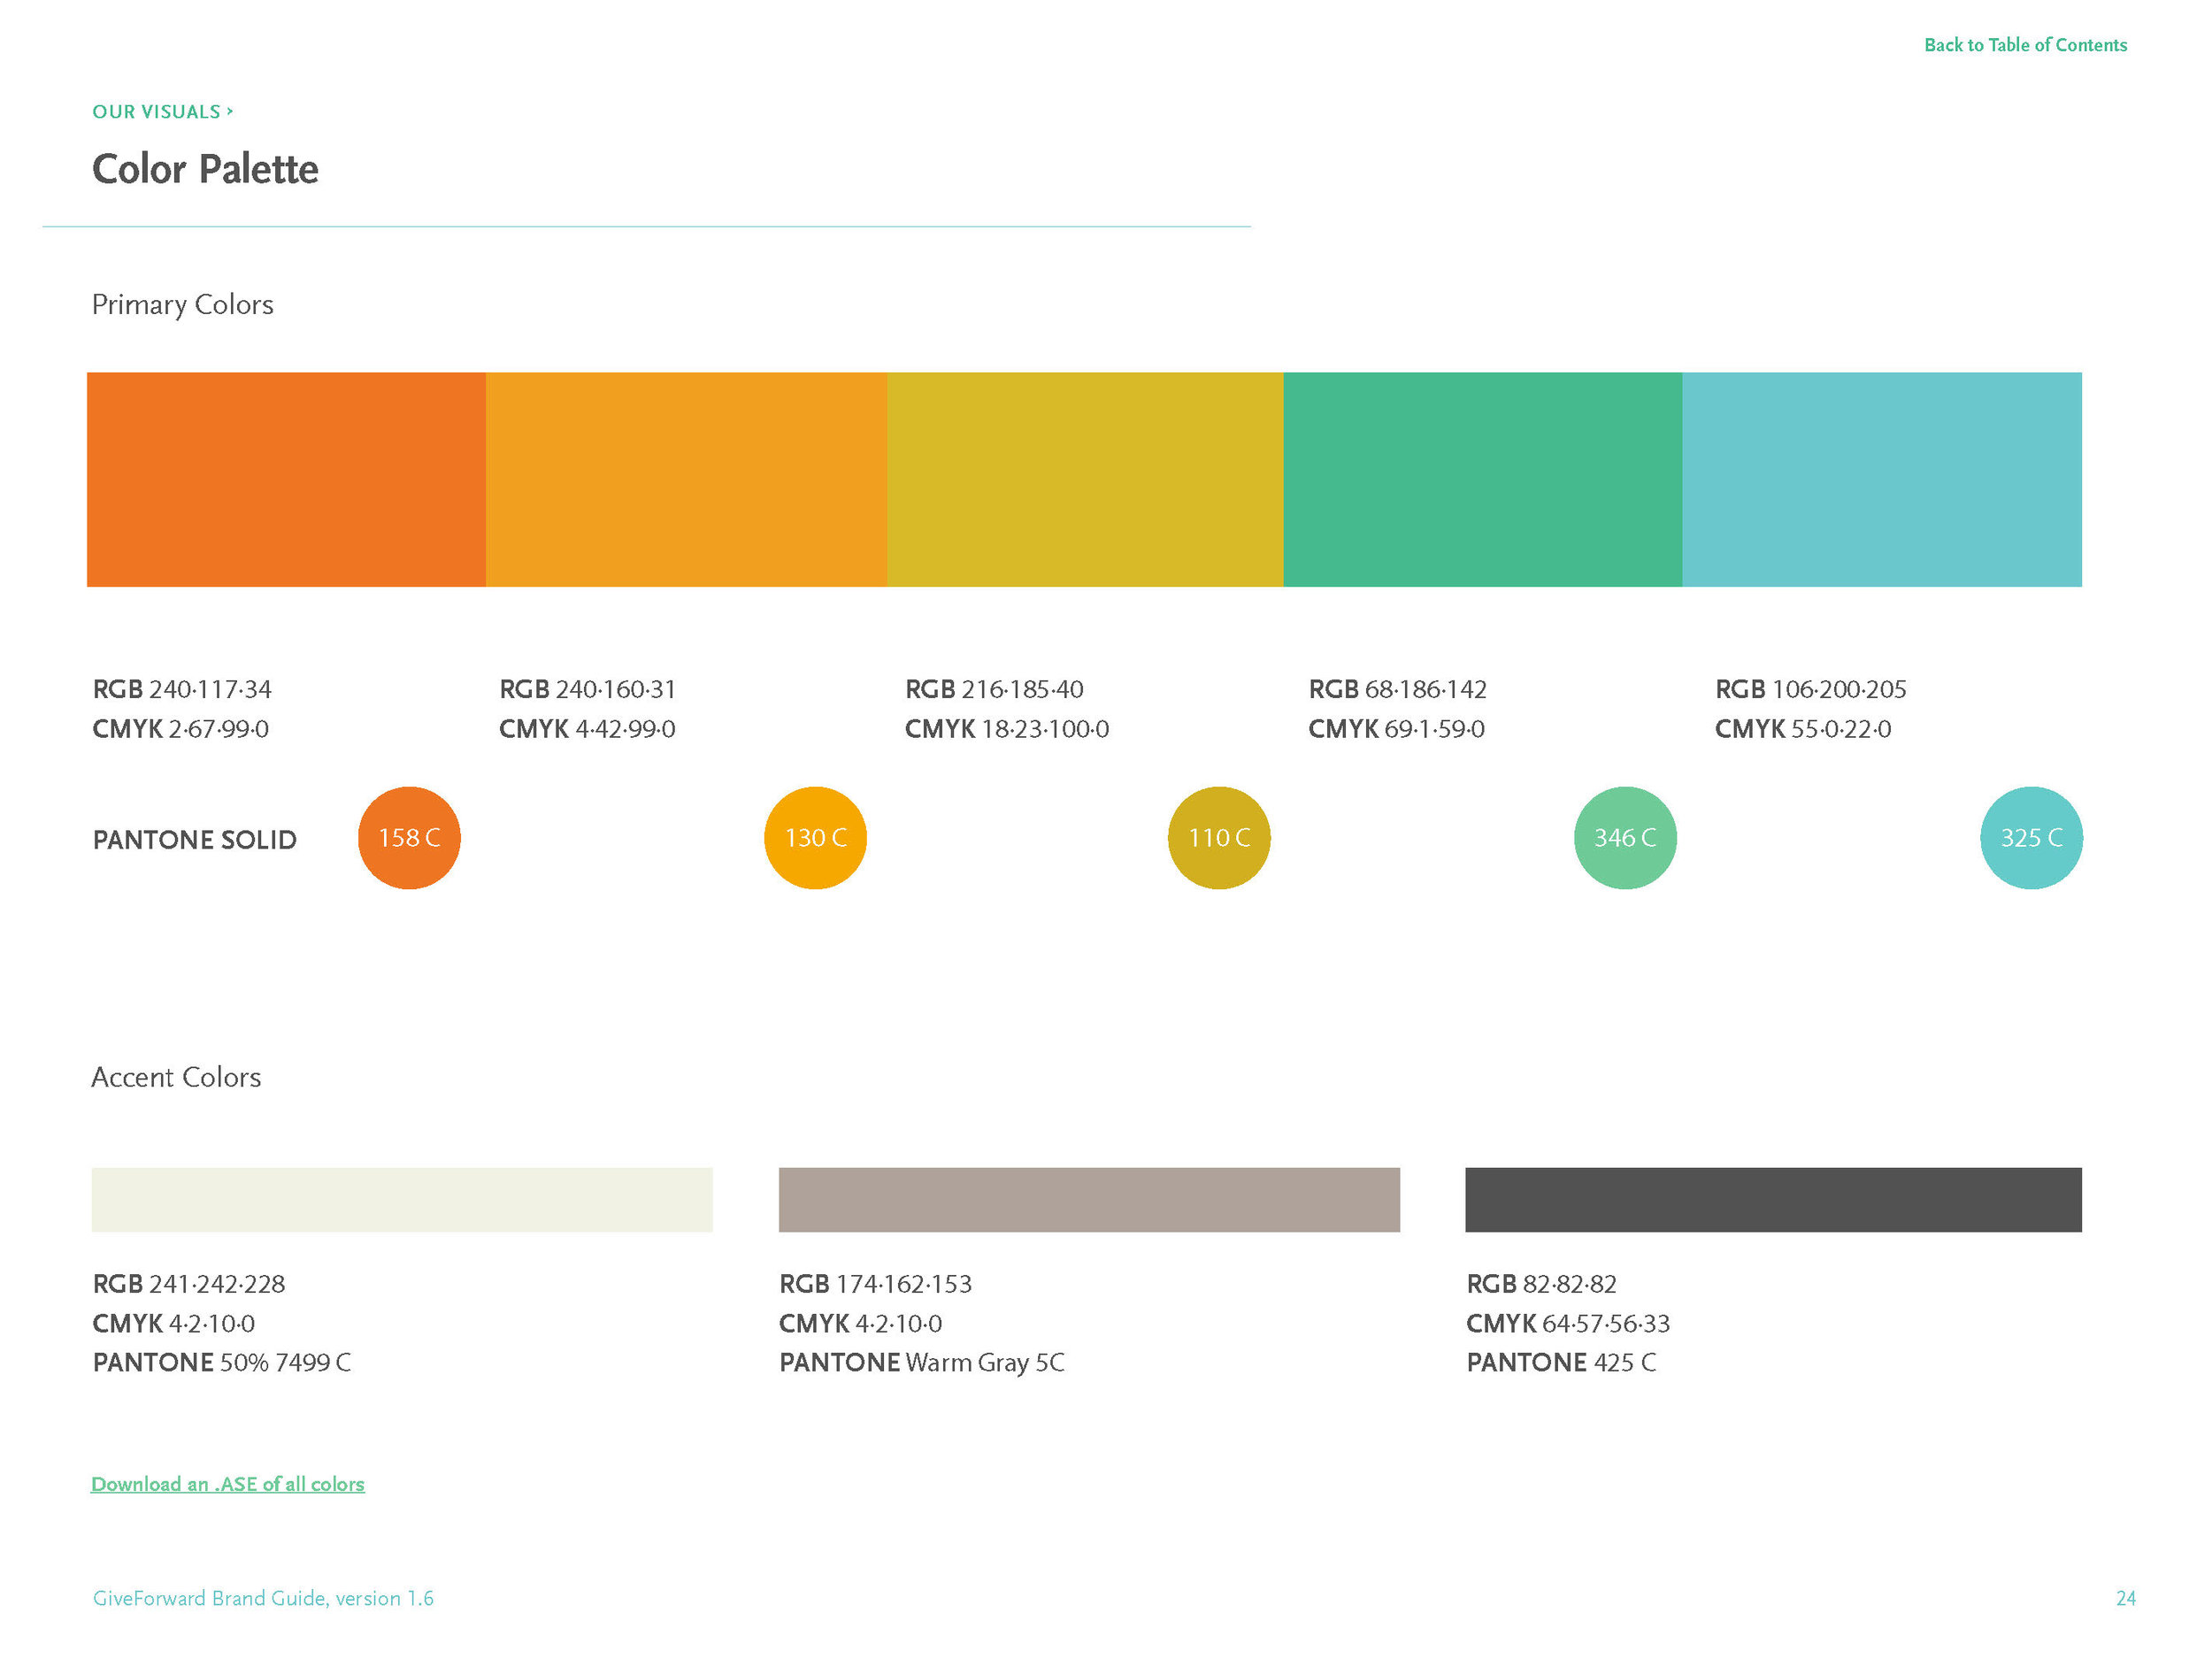Click the text RGB 174·162·153

[x=875, y=1284]
